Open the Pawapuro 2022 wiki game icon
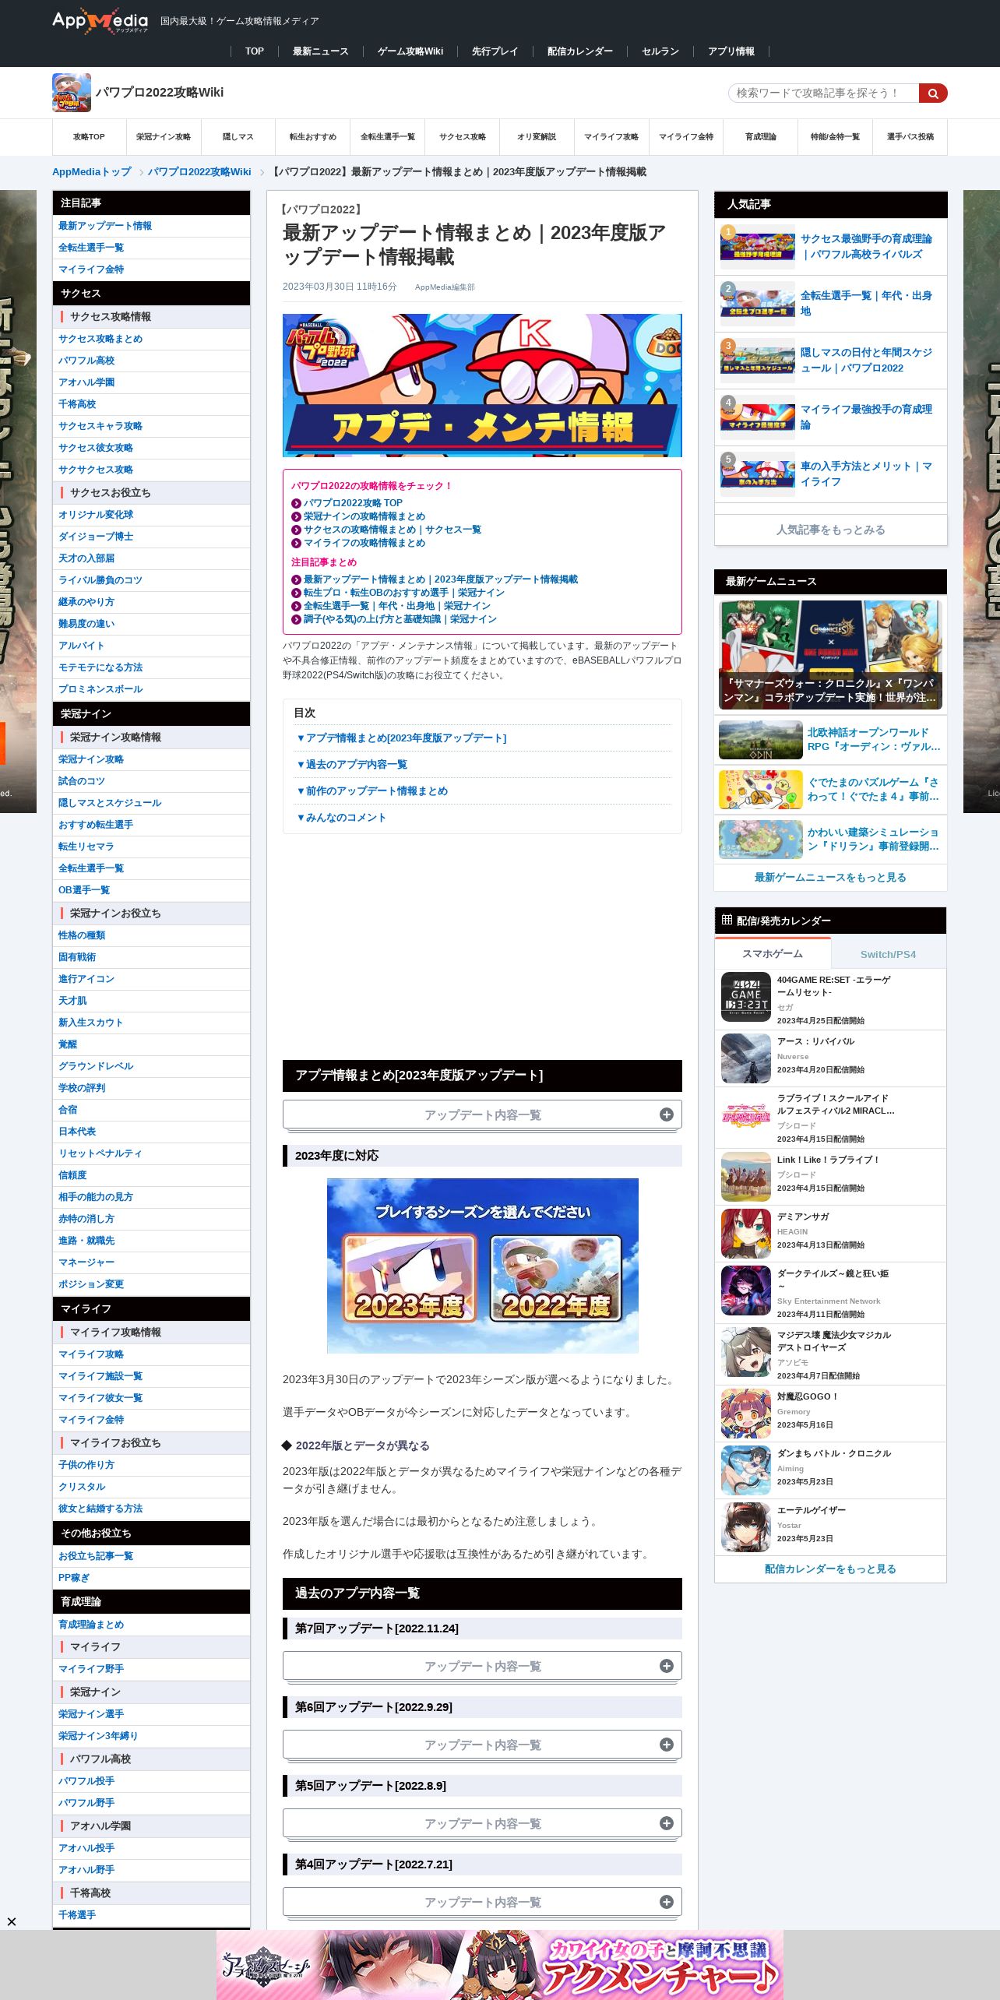This screenshot has height=2000, width=1000. pyautogui.click(x=72, y=93)
